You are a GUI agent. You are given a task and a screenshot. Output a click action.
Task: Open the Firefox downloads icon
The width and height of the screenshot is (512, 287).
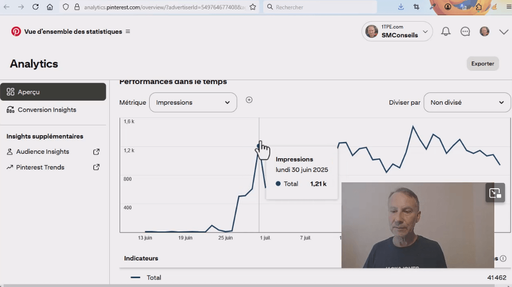click(x=401, y=7)
